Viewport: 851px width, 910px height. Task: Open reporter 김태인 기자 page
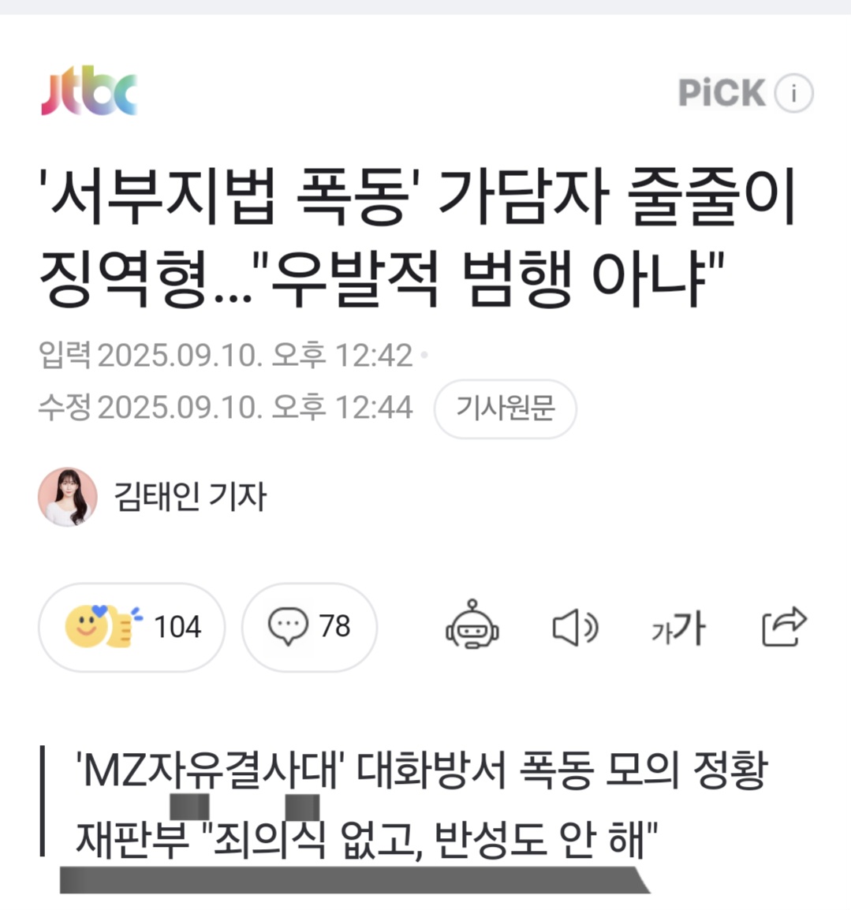coord(190,497)
